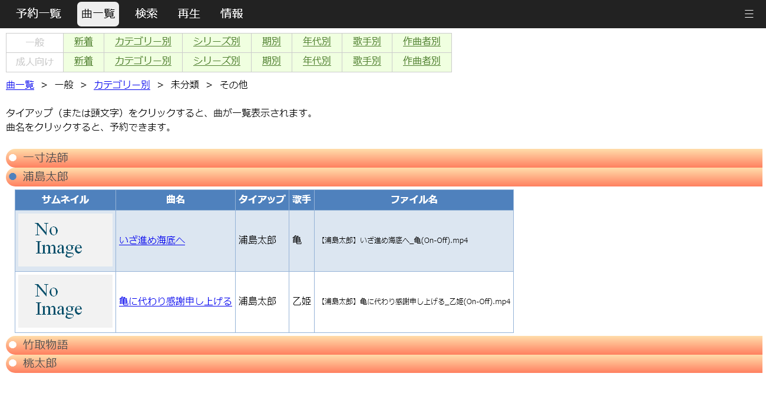Click the ファイル名 column header

[414, 200]
